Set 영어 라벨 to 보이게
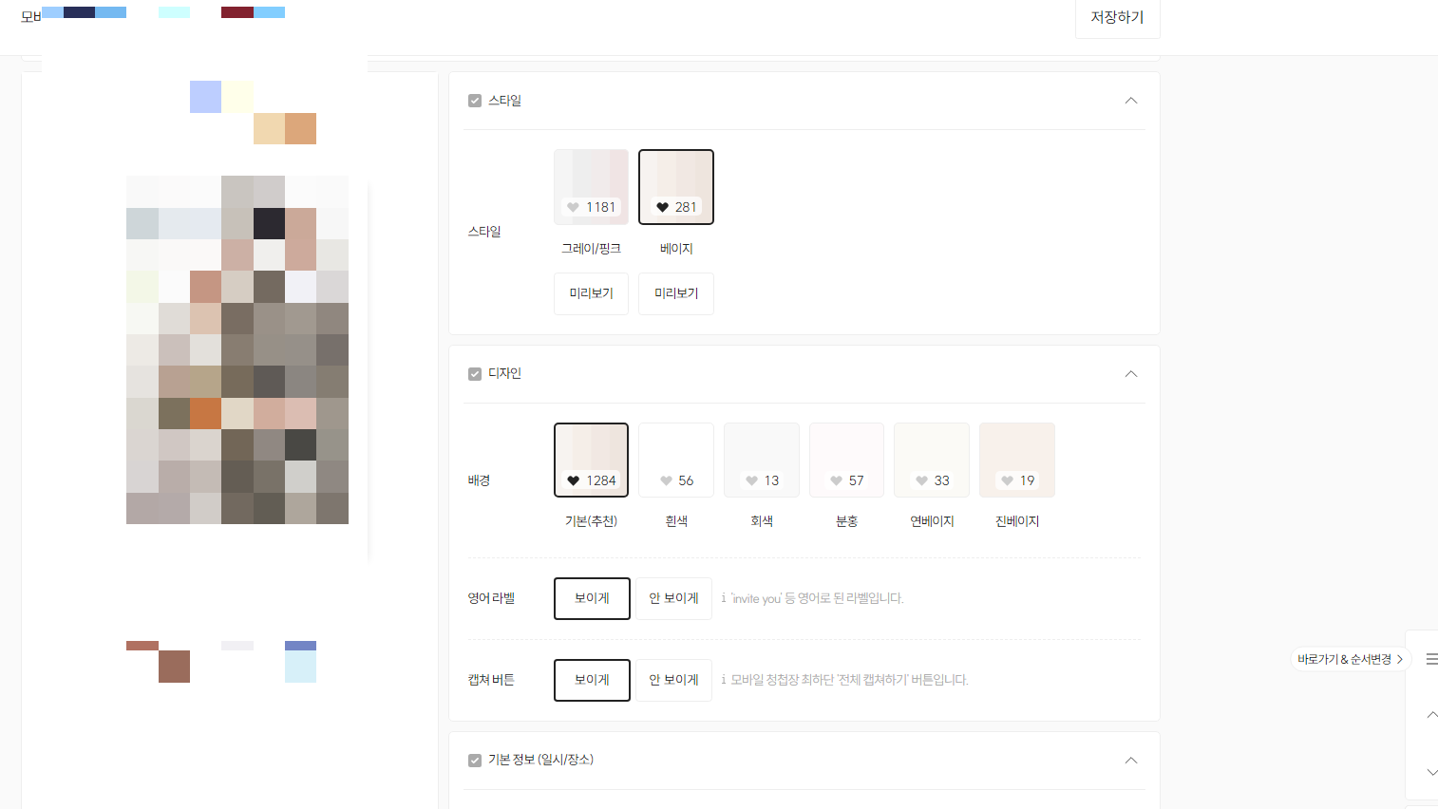Viewport: 1438px width, 809px height. click(x=592, y=598)
